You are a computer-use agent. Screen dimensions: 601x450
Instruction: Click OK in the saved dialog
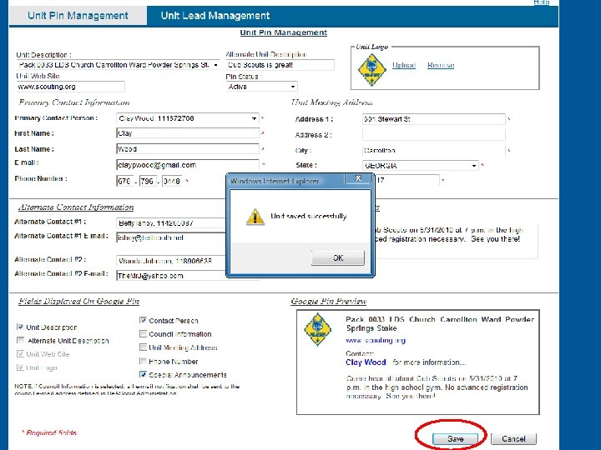click(x=338, y=257)
